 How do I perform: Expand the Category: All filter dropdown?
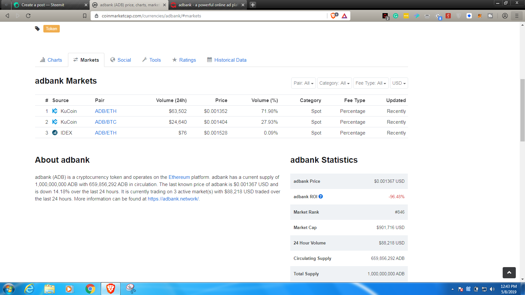click(x=335, y=83)
